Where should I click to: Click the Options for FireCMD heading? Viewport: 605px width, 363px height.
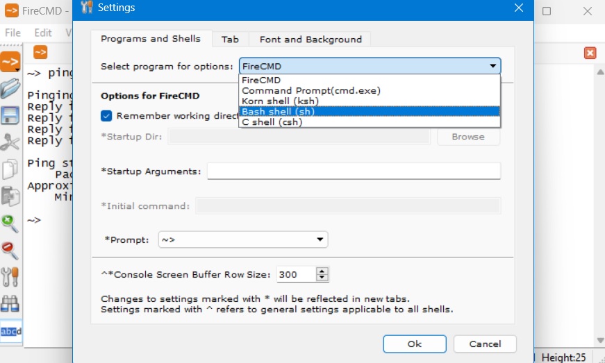[150, 96]
